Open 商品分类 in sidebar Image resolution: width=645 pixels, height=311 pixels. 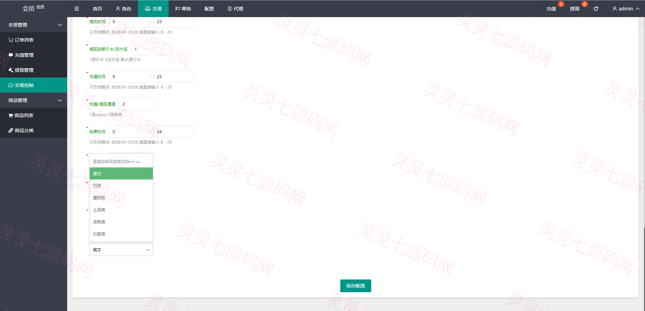coord(34,131)
